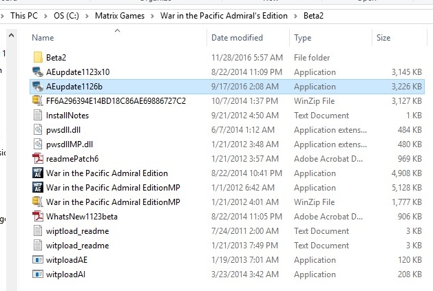
Task: Click the File folder type cell
Action: click(x=312, y=57)
